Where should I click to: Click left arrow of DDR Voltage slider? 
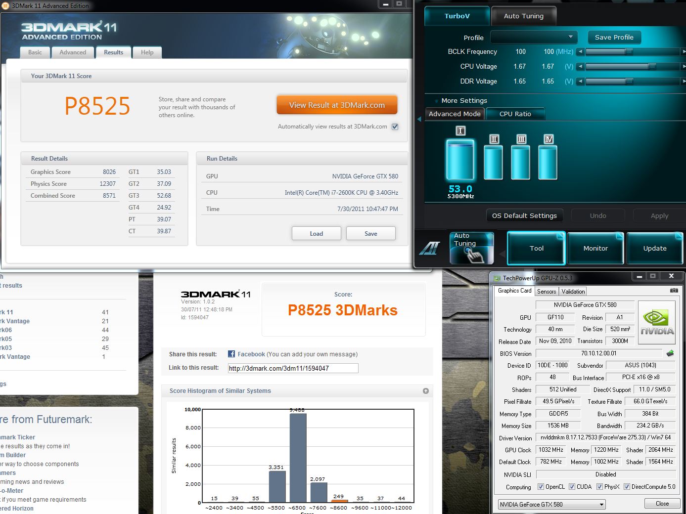(x=580, y=81)
